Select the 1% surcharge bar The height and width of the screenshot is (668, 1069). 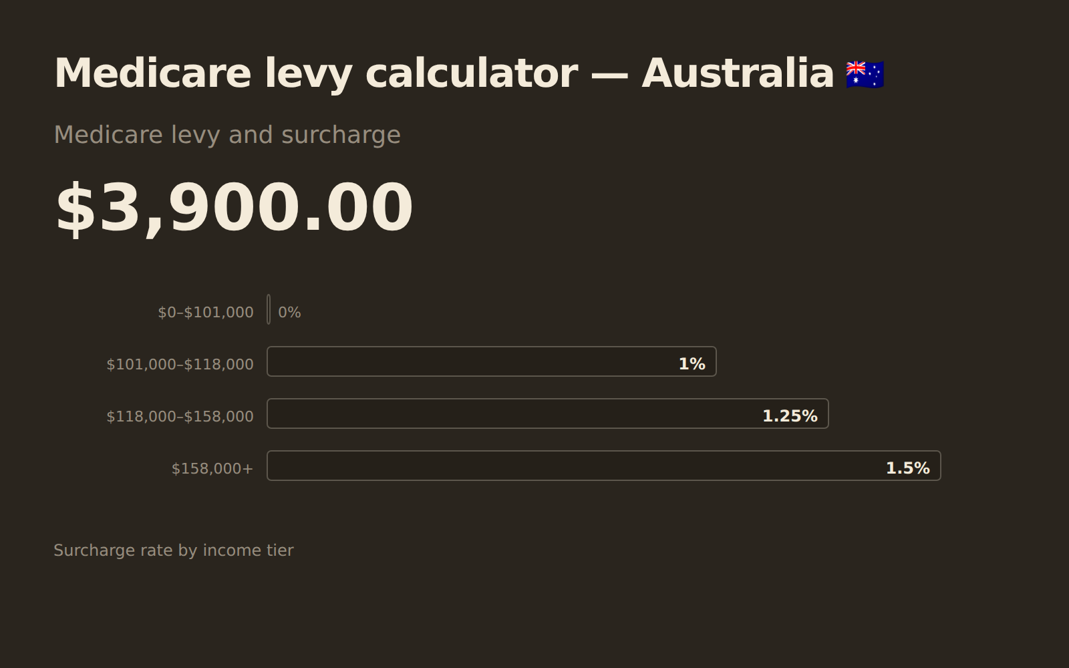click(x=492, y=361)
